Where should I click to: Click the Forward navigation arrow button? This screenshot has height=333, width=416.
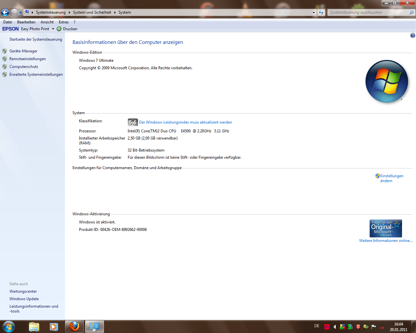14,12
